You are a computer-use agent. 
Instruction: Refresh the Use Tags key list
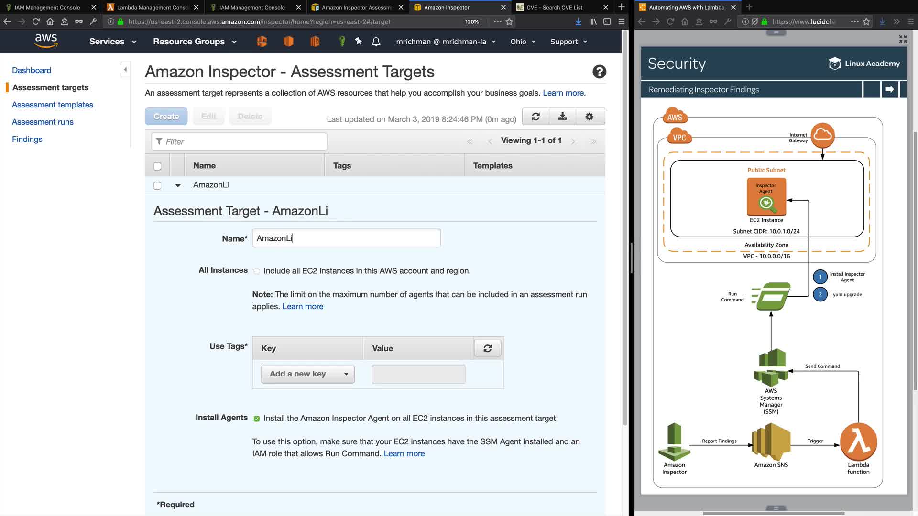[x=487, y=348]
